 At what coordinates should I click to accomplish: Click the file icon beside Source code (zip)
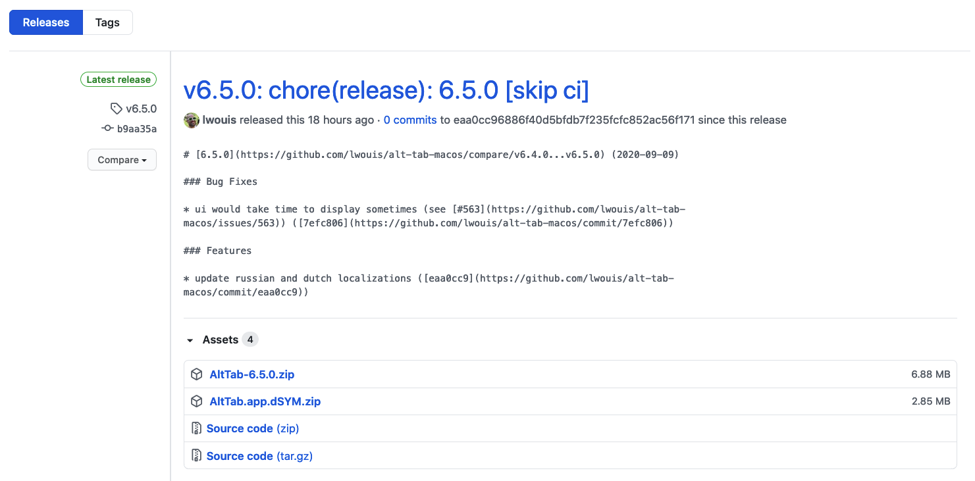point(196,428)
